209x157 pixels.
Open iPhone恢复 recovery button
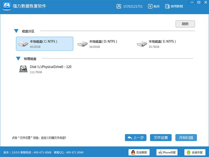click(167, 152)
